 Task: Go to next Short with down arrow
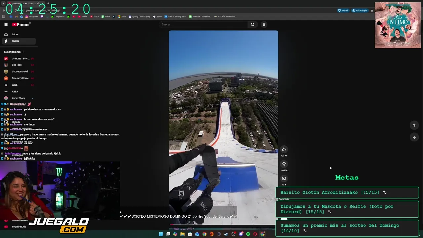pyautogui.click(x=414, y=137)
